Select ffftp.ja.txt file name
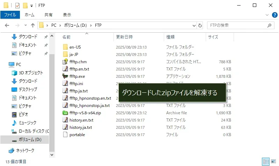 pos(79,91)
